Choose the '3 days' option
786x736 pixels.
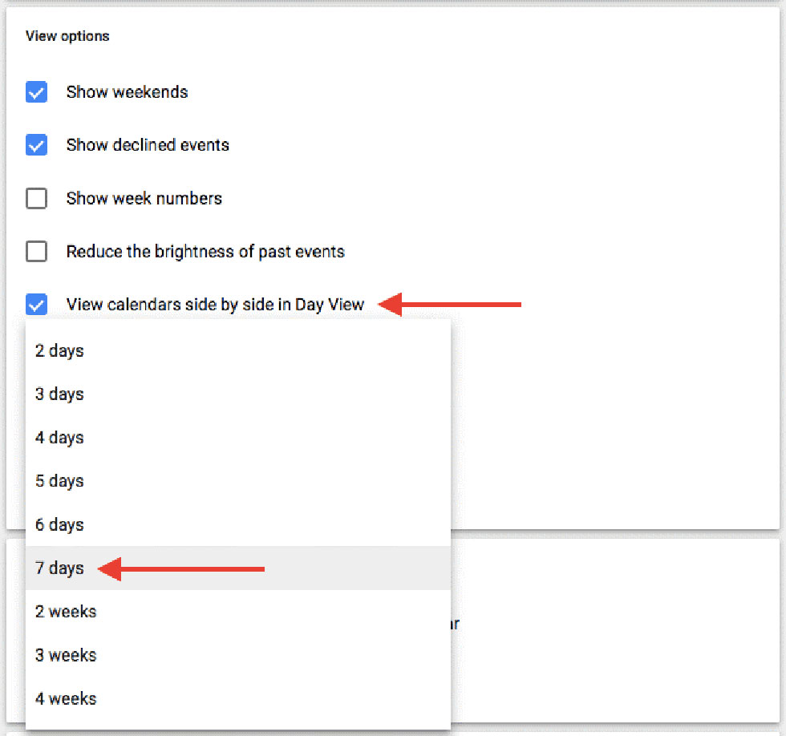click(59, 394)
